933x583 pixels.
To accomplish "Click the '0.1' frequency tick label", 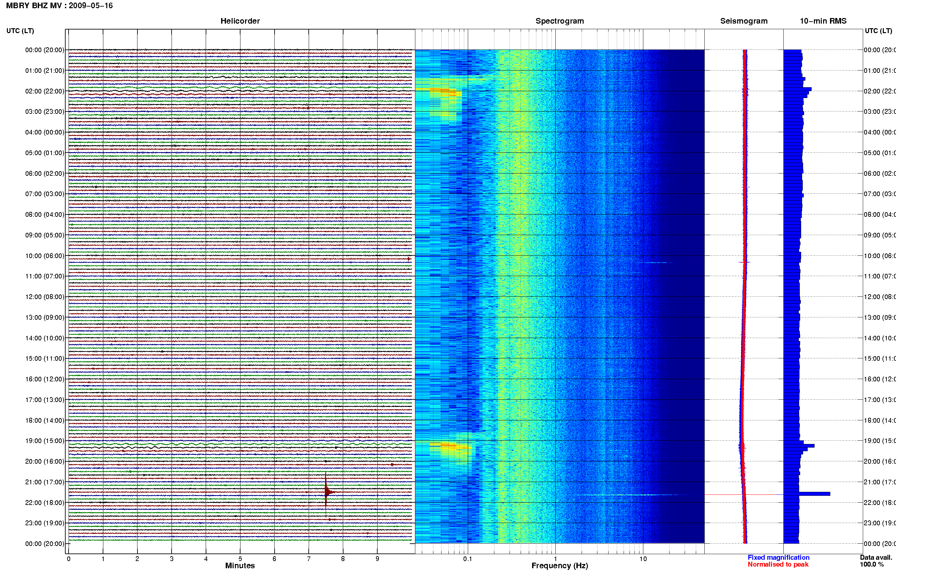I will tap(467, 559).
